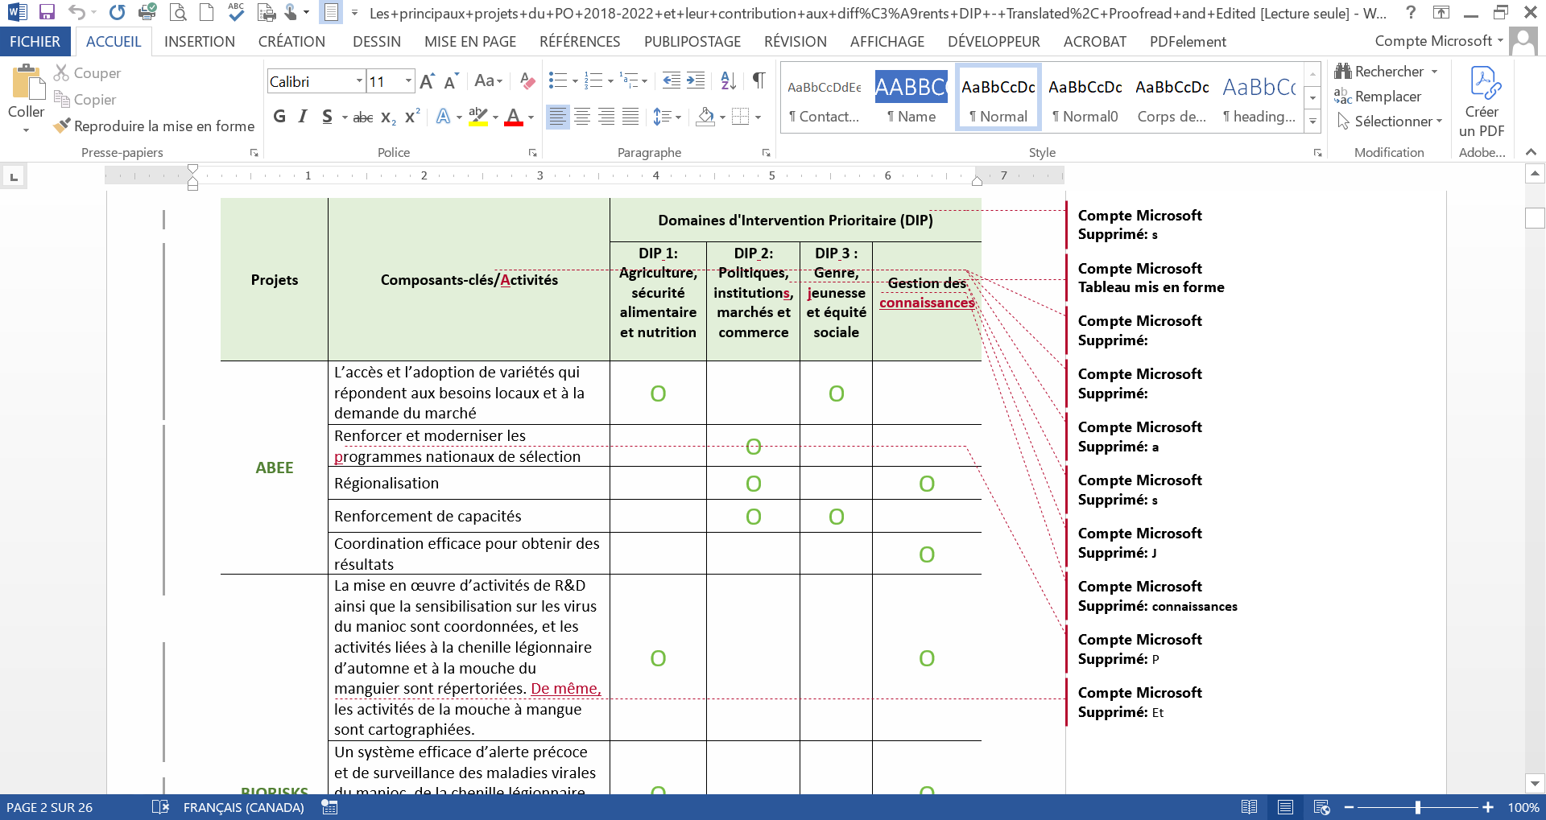This screenshot has width=1546, height=820.
Task: Toggle show paragraph marks pilcrow
Action: coord(759,80)
